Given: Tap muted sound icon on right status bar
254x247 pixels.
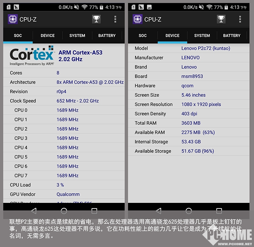Looking at the screenshot, I should point(201,7).
